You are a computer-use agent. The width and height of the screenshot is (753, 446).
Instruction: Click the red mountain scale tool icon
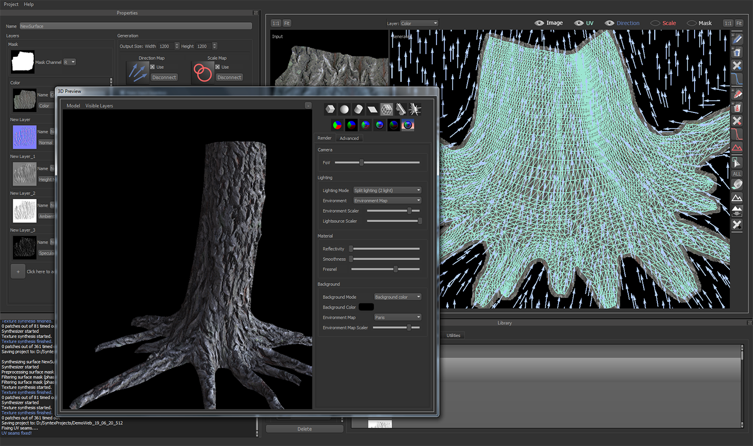tap(737, 148)
